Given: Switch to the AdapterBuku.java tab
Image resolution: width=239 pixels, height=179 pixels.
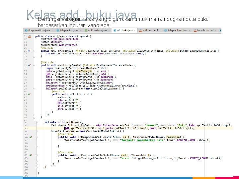Looking at the screenshot, I should coord(177,30).
